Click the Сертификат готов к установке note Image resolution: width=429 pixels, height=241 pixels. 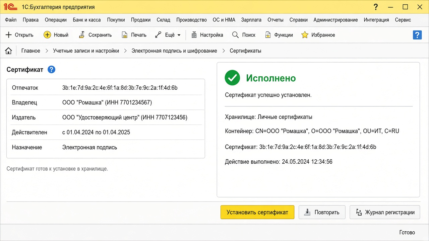pyautogui.click(x=57, y=169)
